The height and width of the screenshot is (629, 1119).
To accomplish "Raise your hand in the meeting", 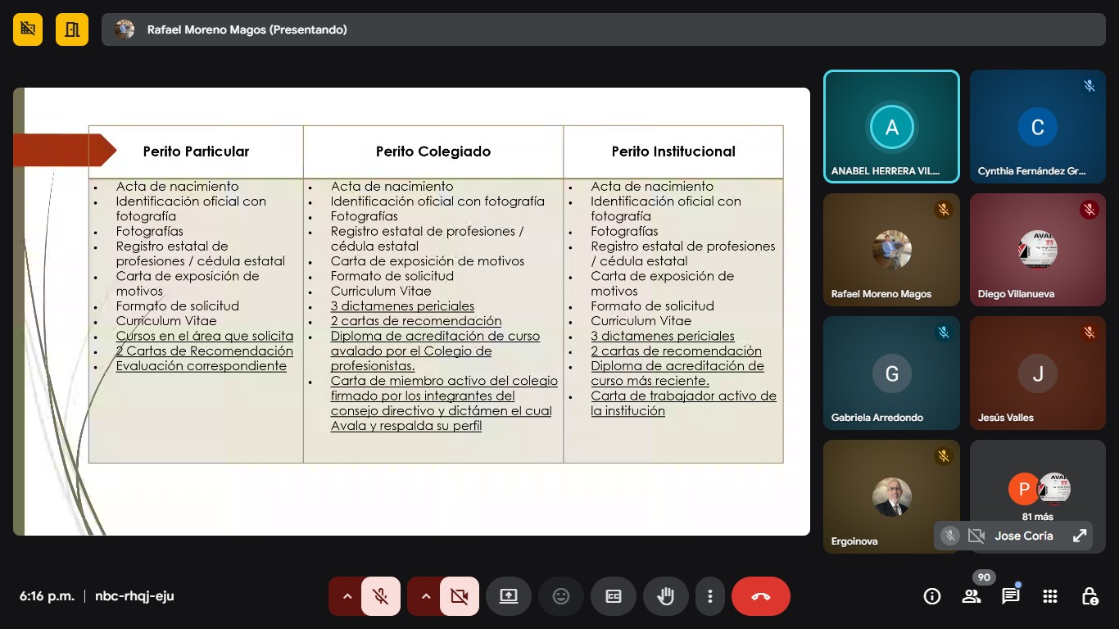I will (x=666, y=596).
